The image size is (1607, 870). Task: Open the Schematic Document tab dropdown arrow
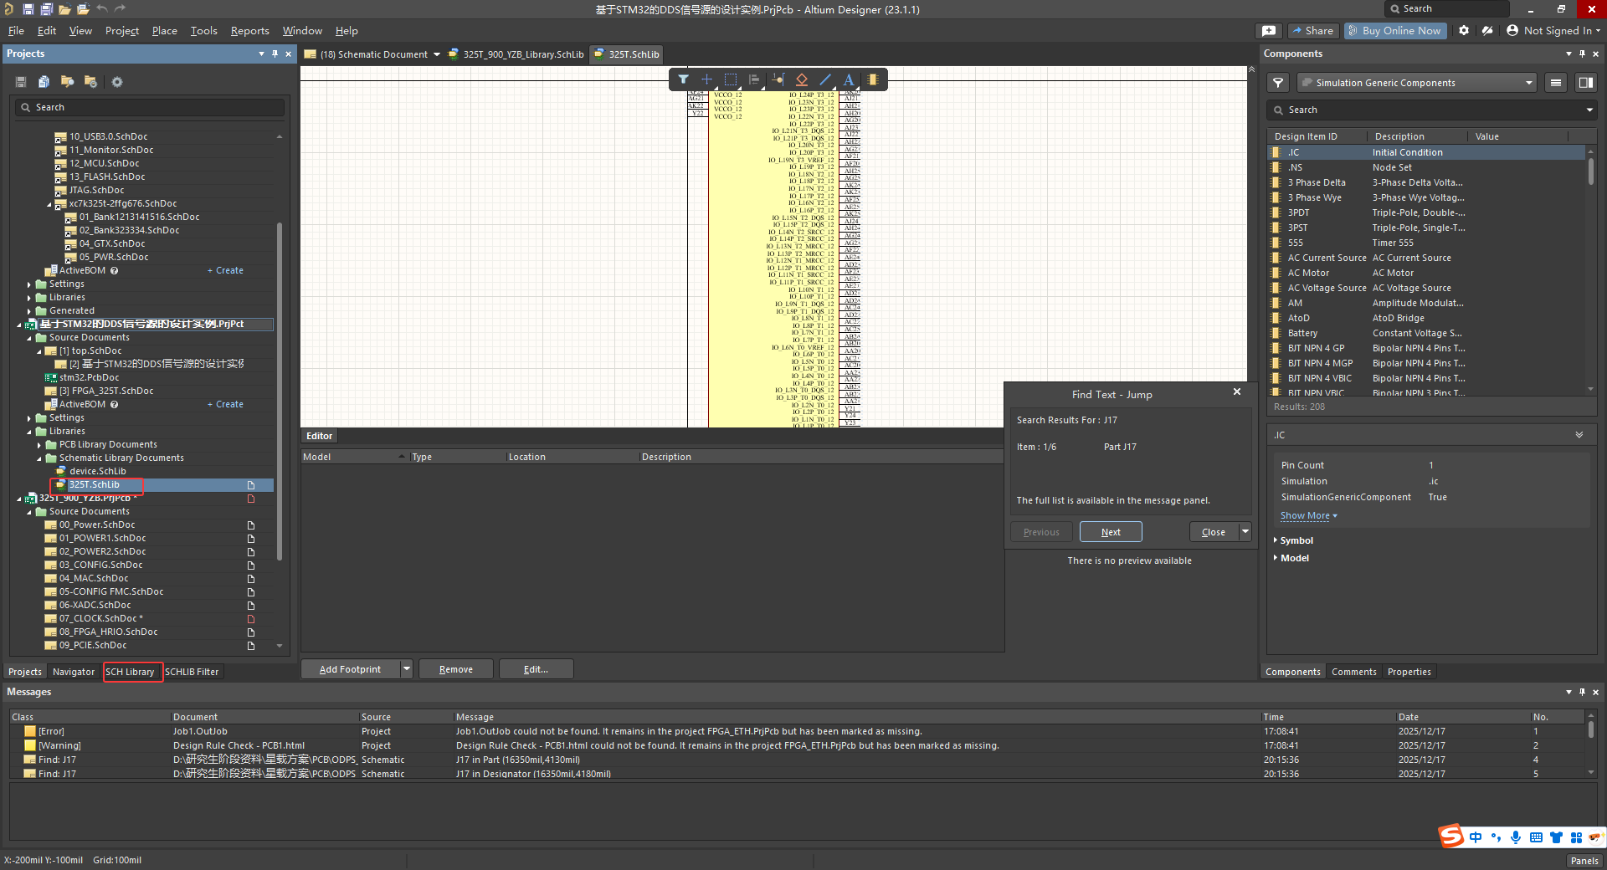[437, 54]
